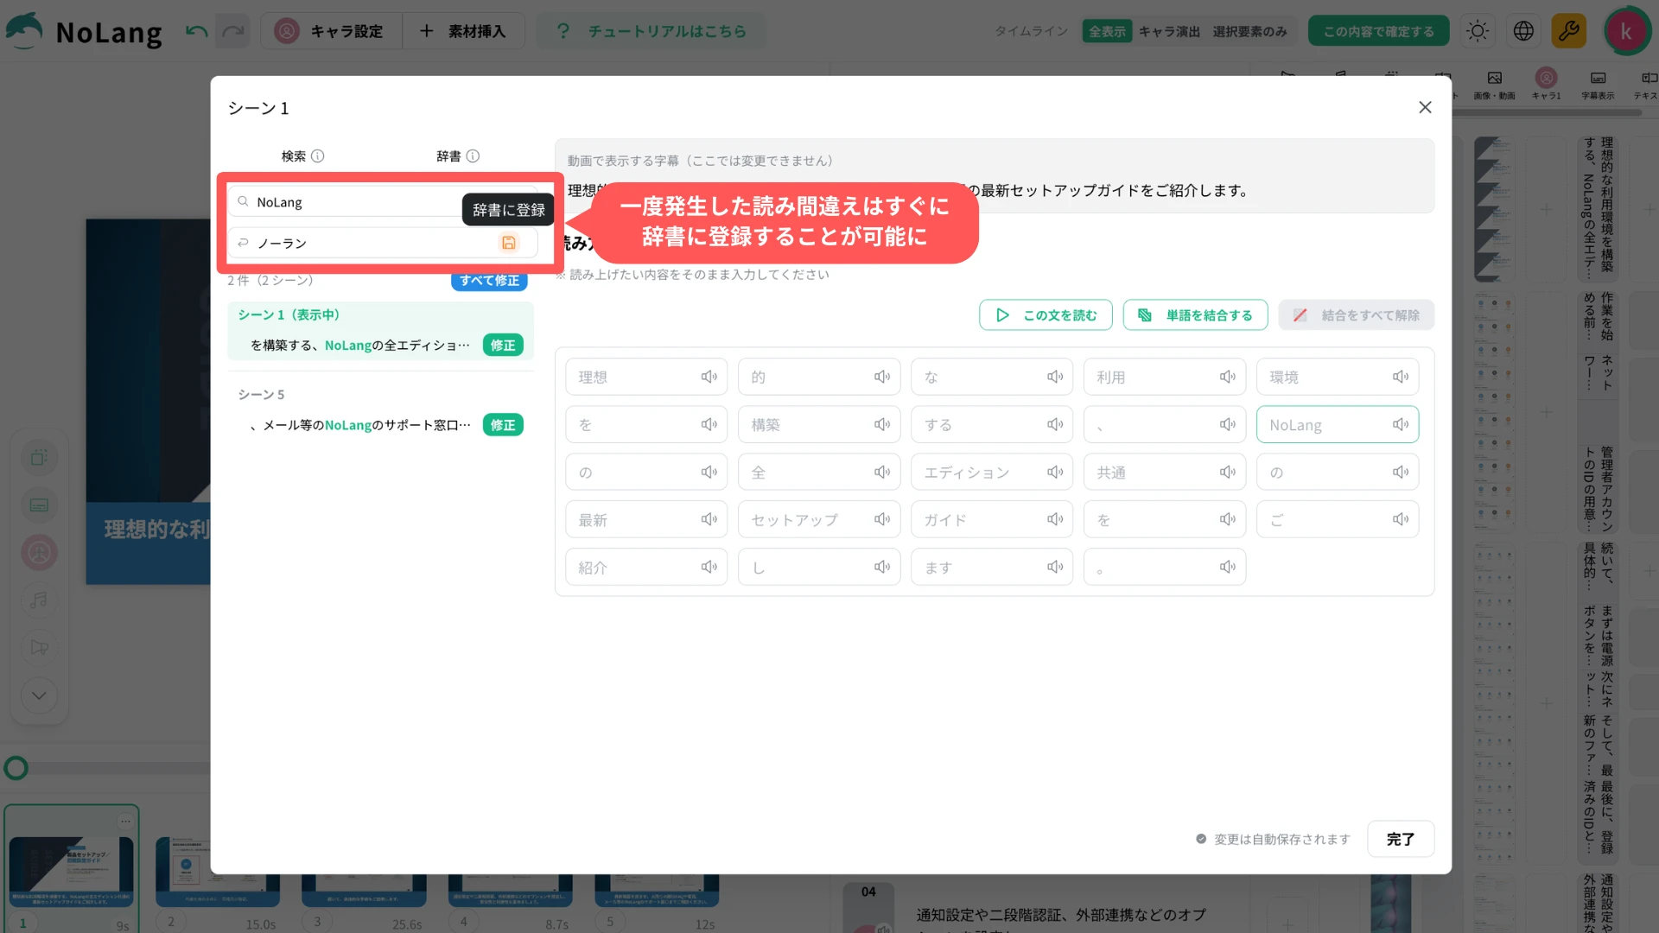Viewport: 1659px width, 933px height.
Task: Select シーン5 result heading
Action: coord(262,395)
